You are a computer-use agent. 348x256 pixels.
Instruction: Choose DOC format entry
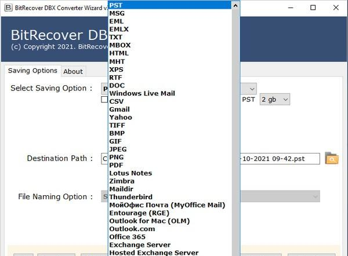tap(170, 85)
